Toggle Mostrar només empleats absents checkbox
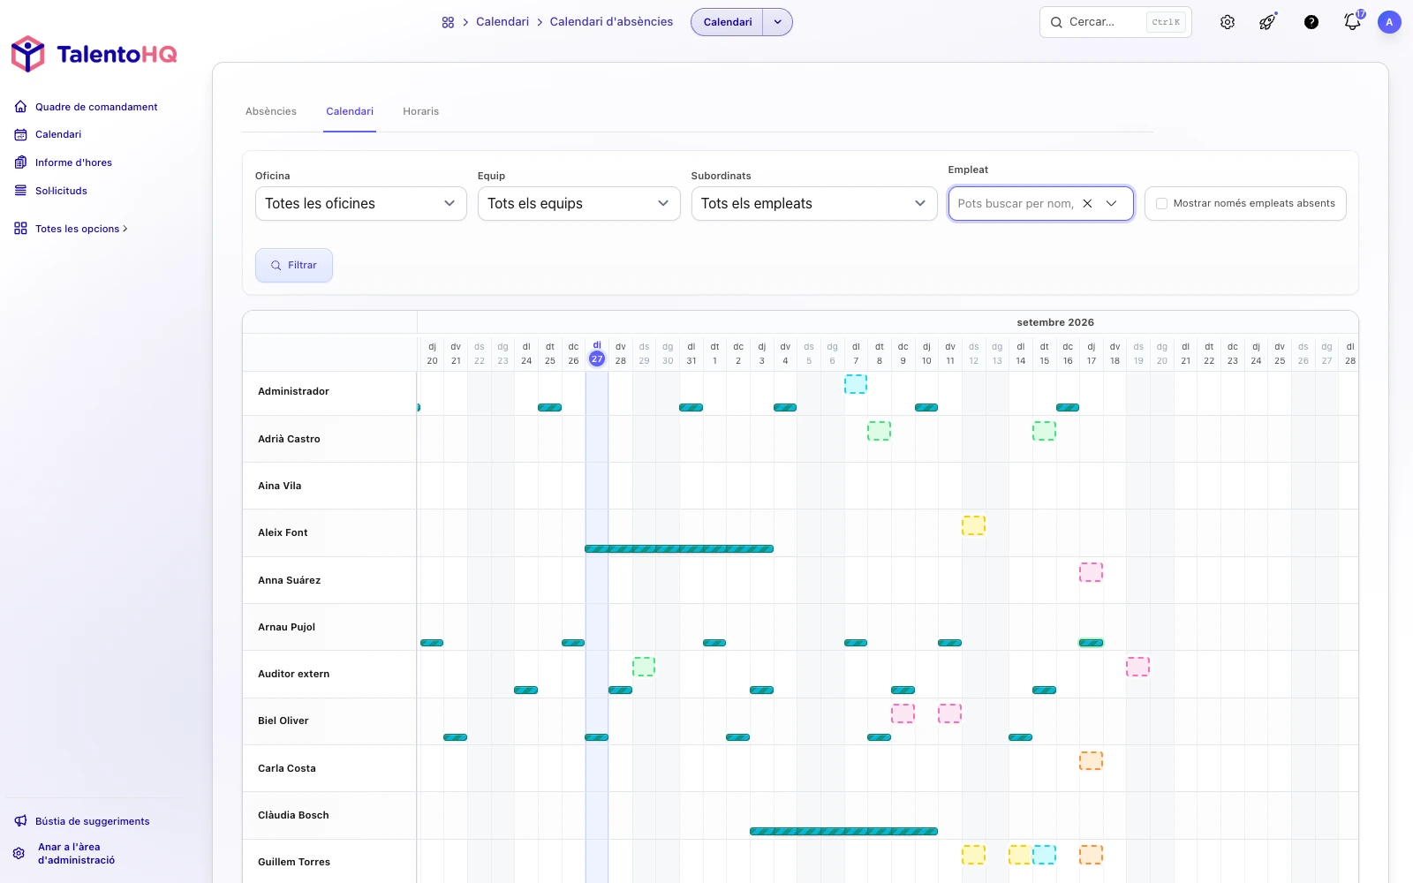Viewport: 1413px width, 883px height. [1161, 203]
